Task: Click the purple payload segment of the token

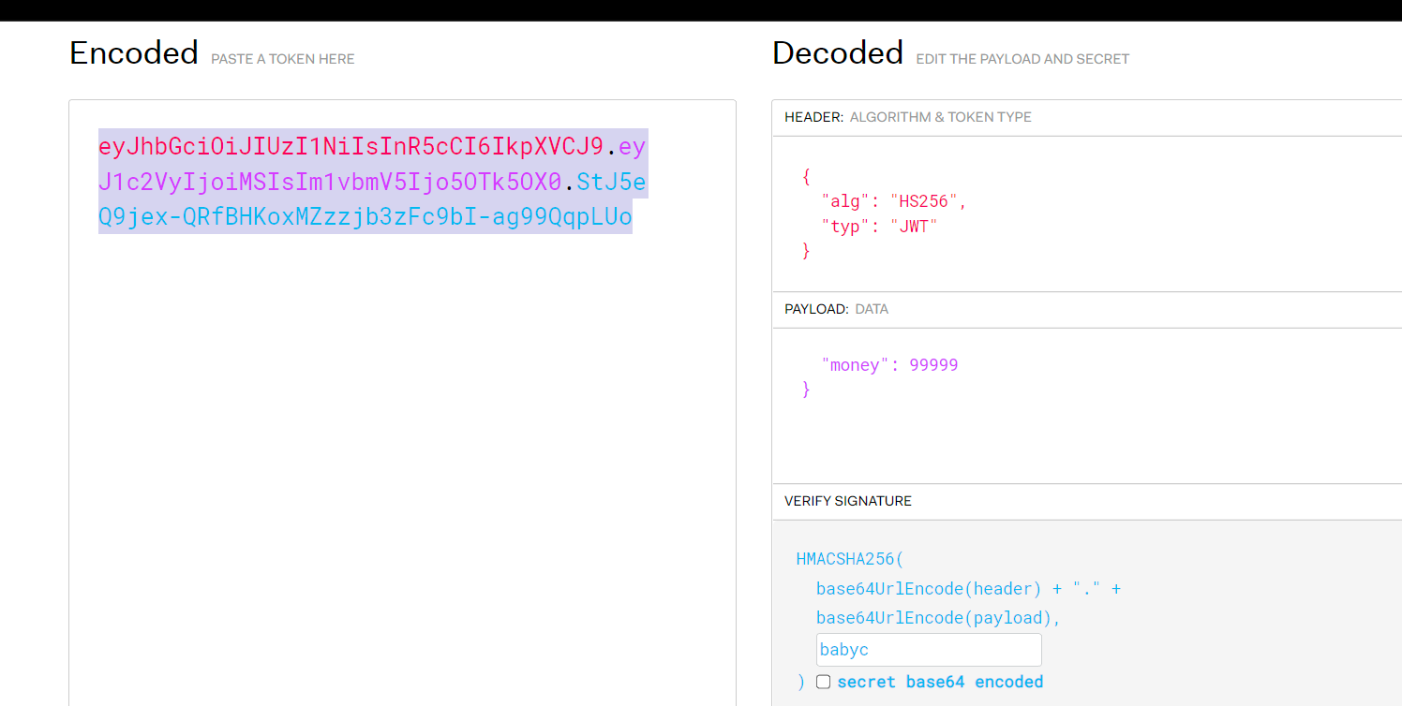Action: [329, 183]
